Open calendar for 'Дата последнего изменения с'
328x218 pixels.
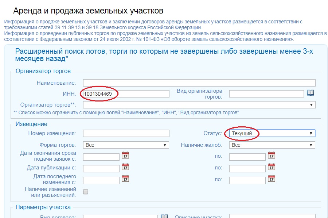click(125, 179)
